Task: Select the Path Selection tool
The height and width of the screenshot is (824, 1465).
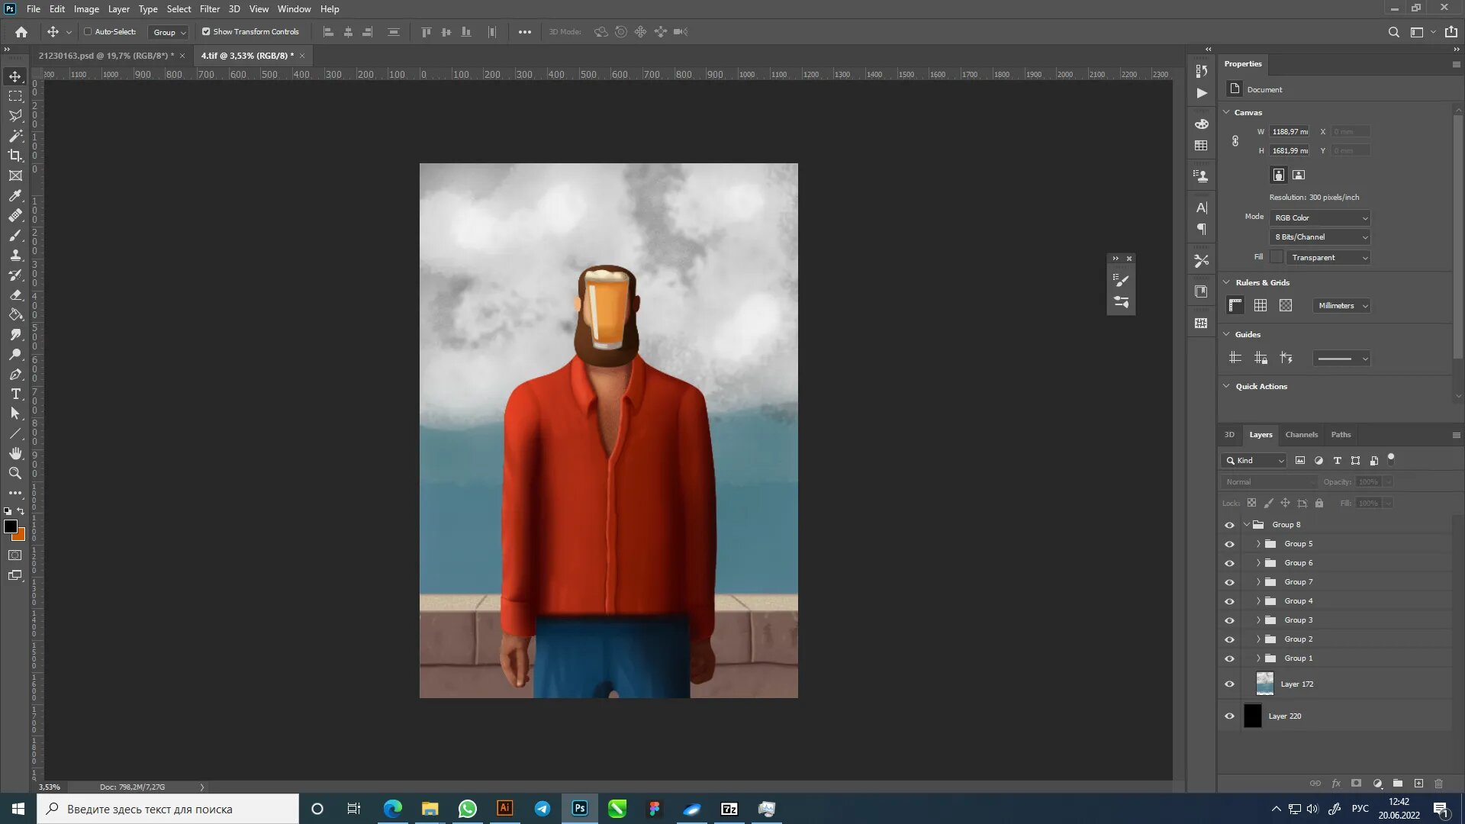Action: tap(15, 414)
